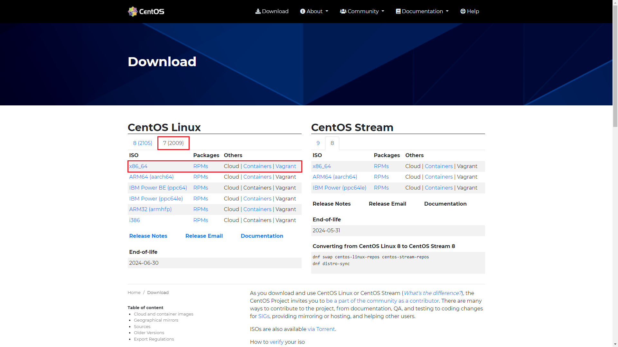Open Geographical mirrors in table of content

(x=156, y=320)
